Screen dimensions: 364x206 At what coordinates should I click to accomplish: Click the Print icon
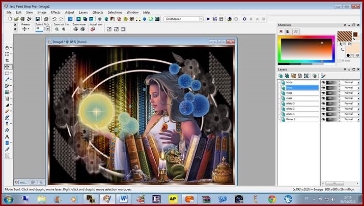click(46, 19)
